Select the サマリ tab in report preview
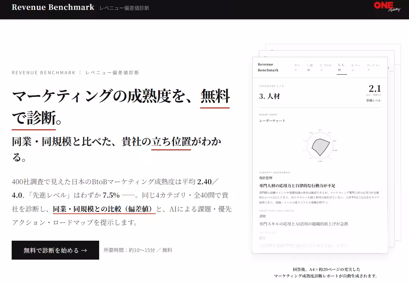The height and width of the screenshot is (284, 409). coord(297,67)
